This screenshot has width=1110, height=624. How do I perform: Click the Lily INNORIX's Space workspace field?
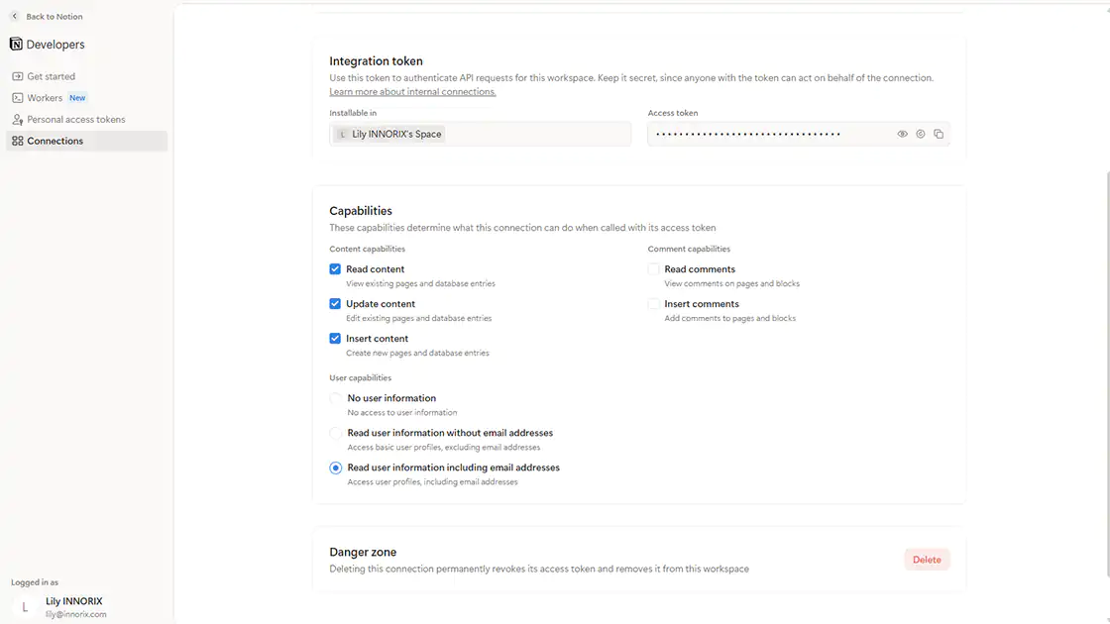click(x=480, y=134)
